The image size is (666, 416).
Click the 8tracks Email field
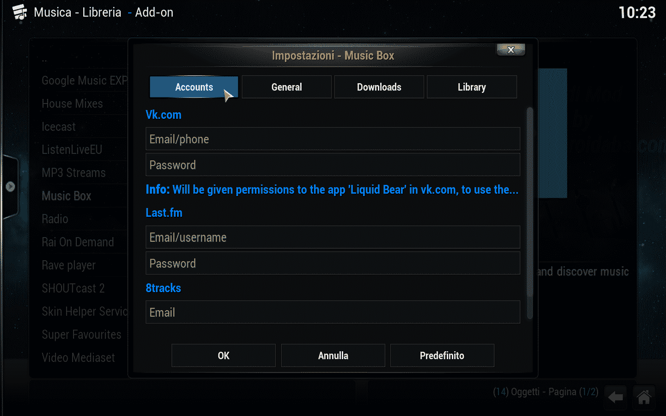333,312
